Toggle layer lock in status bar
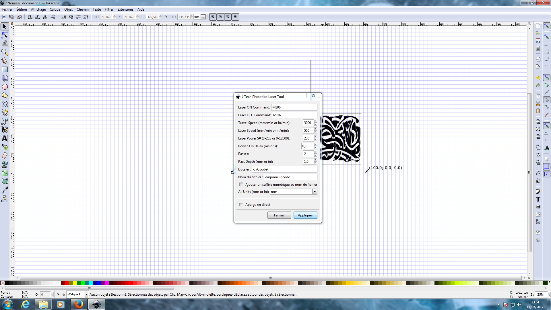The width and height of the screenshot is (551, 310). (x=64, y=294)
